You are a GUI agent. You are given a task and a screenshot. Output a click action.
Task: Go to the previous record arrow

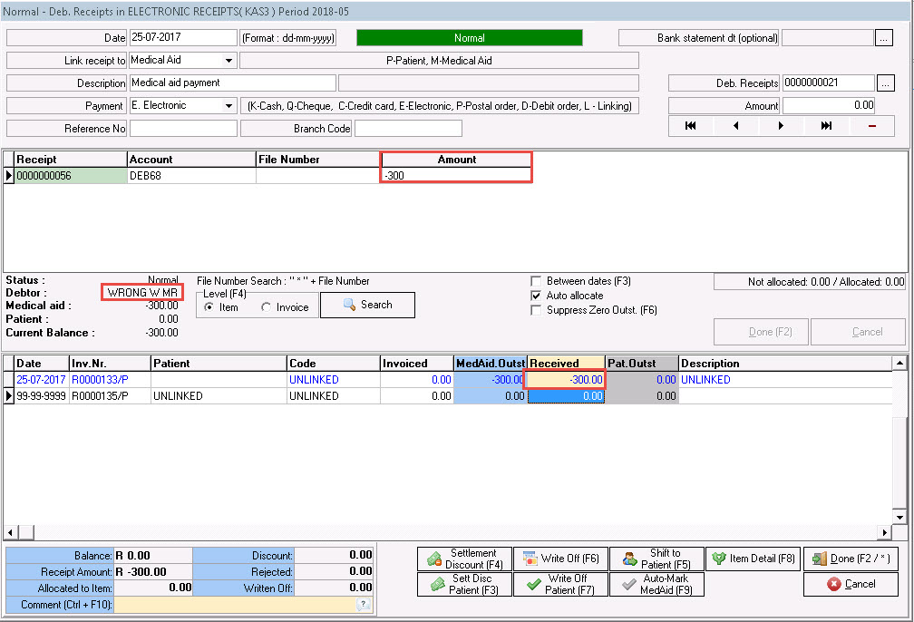click(x=735, y=126)
